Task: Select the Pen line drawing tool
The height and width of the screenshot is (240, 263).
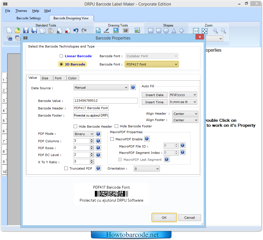Action: tap(106, 30)
